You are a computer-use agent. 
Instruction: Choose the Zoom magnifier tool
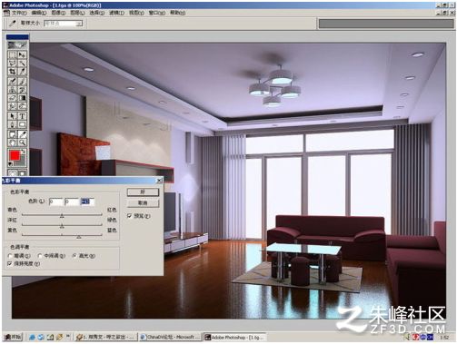(x=22, y=143)
